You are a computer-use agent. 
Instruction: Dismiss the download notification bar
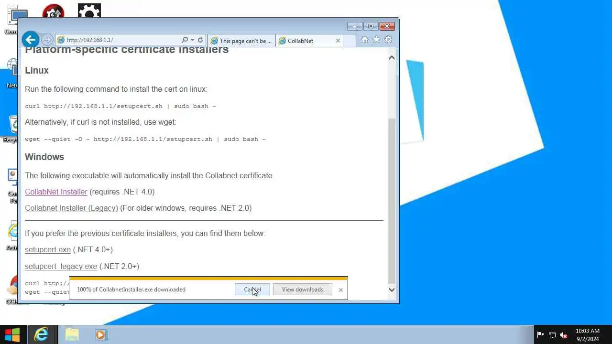[x=340, y=290]
